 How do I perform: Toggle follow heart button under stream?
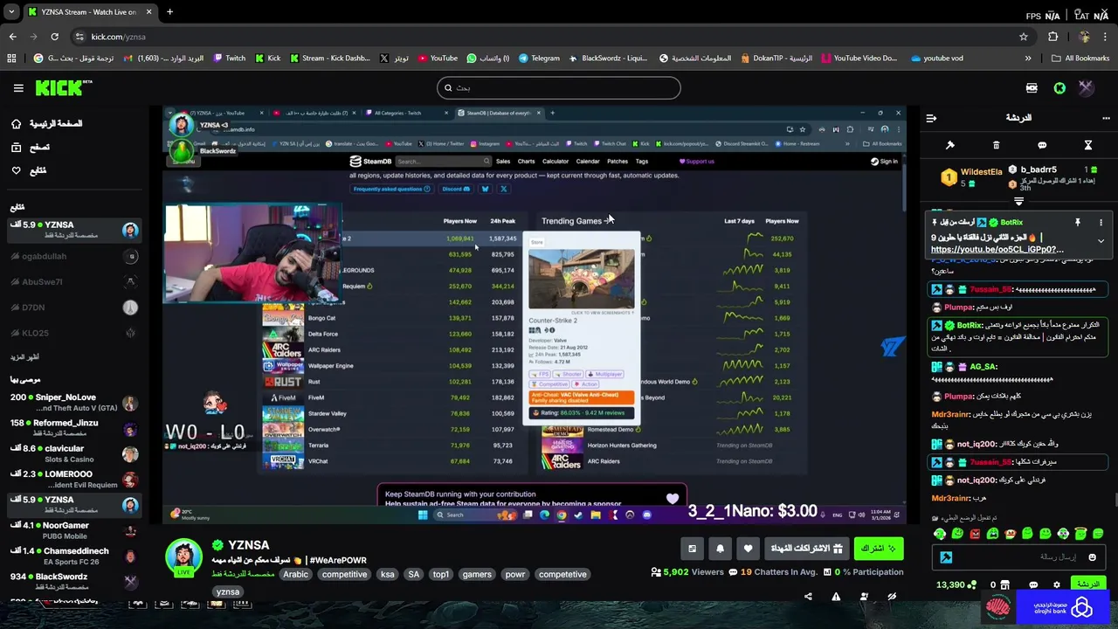[748, 549]
